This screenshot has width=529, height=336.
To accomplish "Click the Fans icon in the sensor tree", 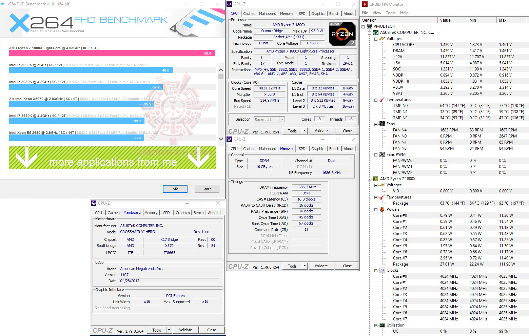I will 382,124.
